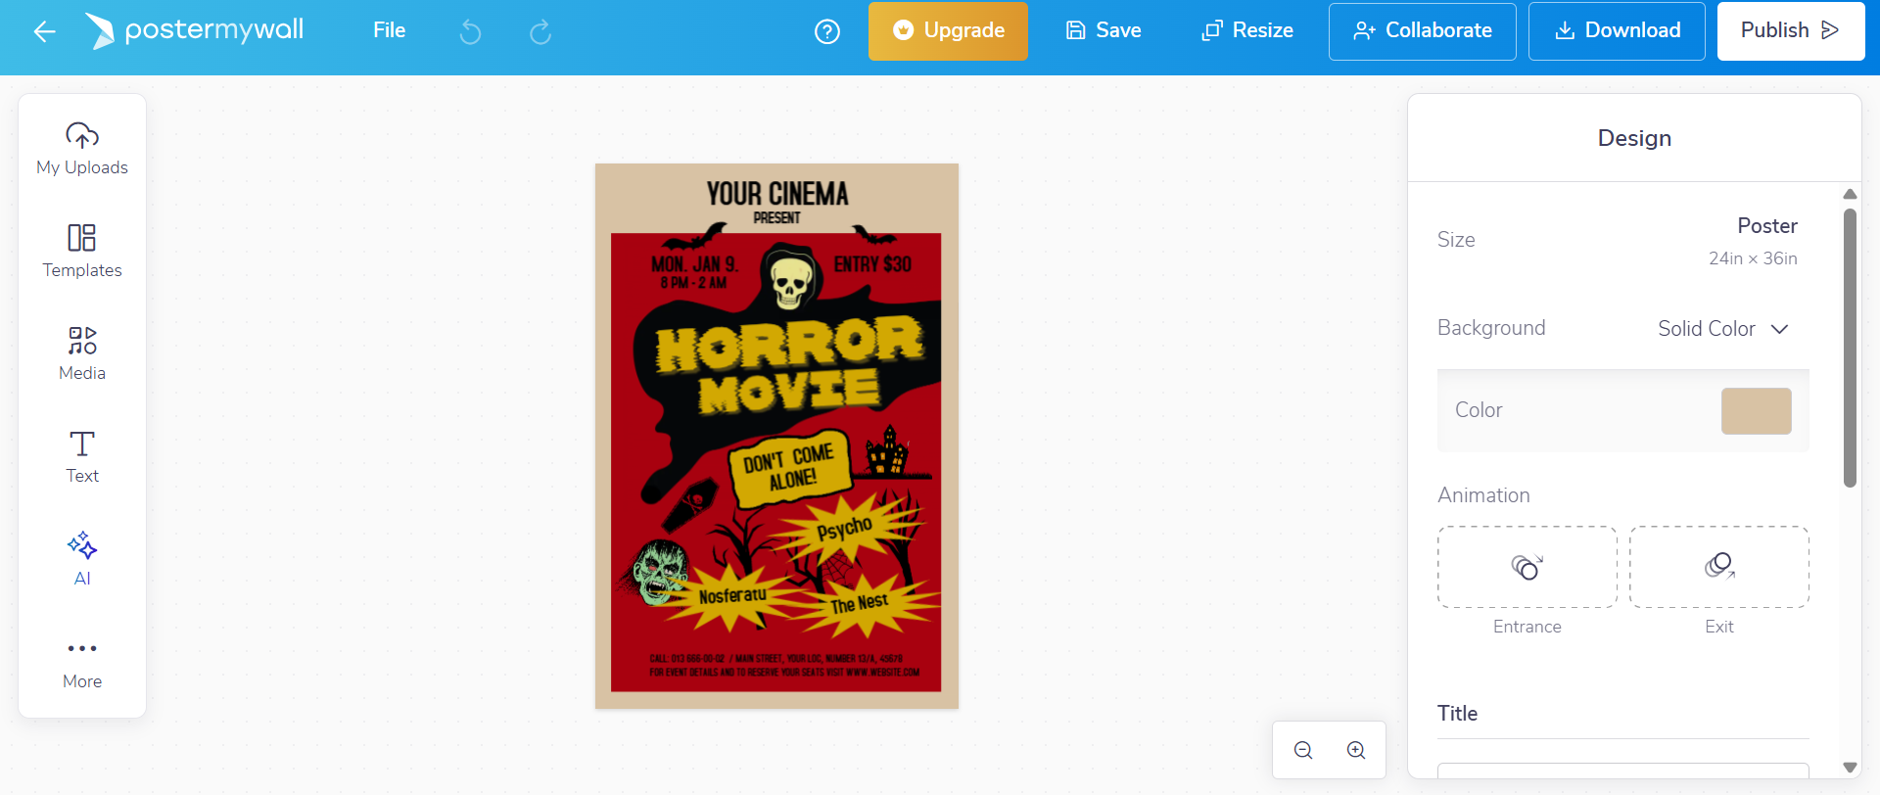Open the File menu
The width and height of the screenshot is (1880, 795).
[x=389, y=30]
